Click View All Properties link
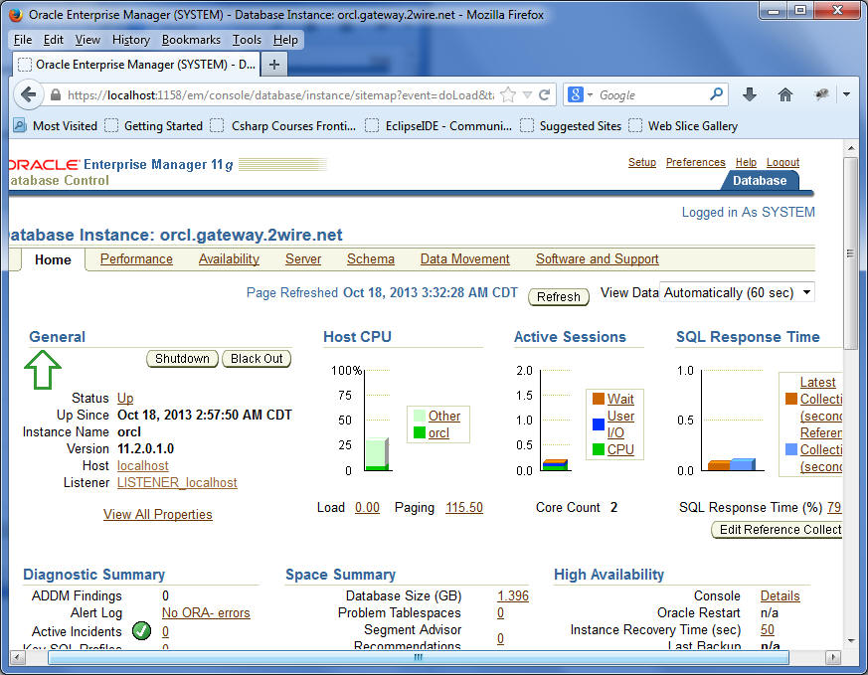868x675 pixels. tap(158, 514)
